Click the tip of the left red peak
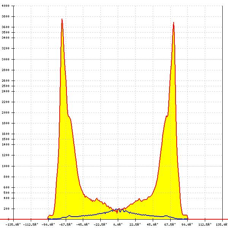This screenshot has height=228, width=228. [62, 19]
